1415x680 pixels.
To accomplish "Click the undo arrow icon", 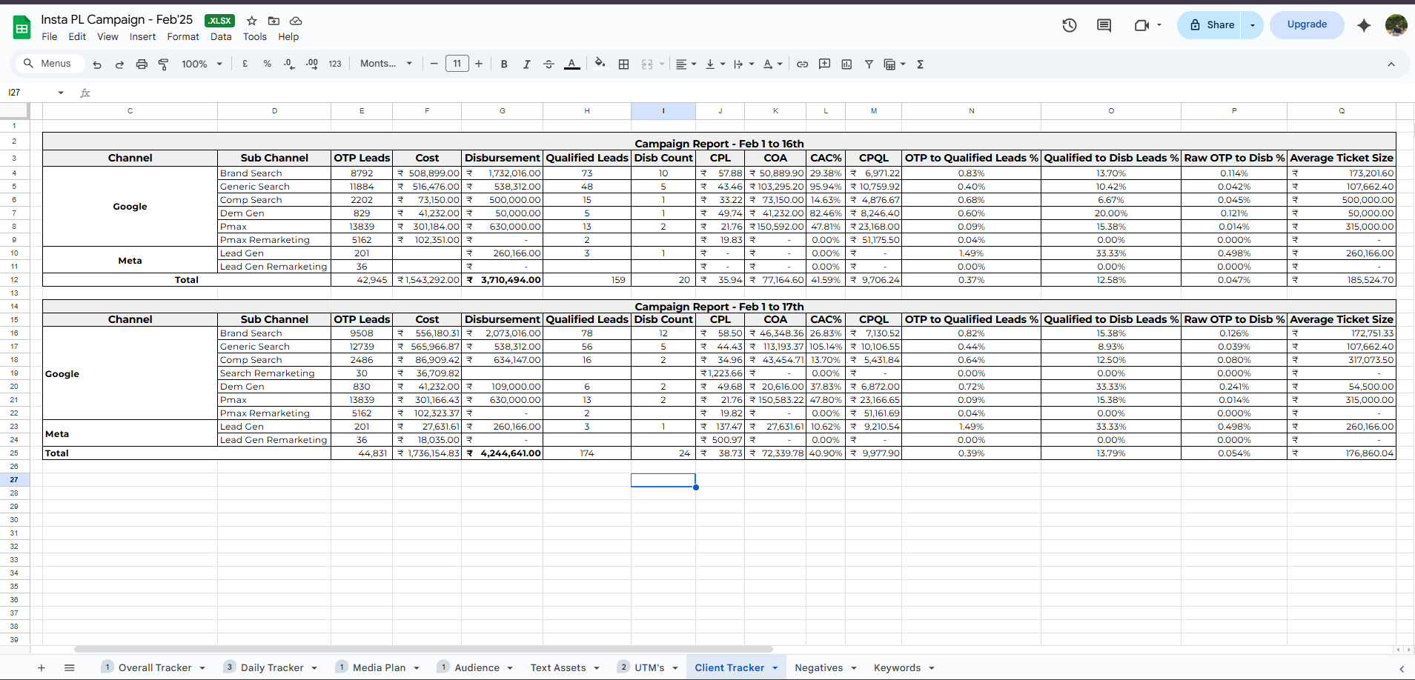I will (x=97, y=64).
